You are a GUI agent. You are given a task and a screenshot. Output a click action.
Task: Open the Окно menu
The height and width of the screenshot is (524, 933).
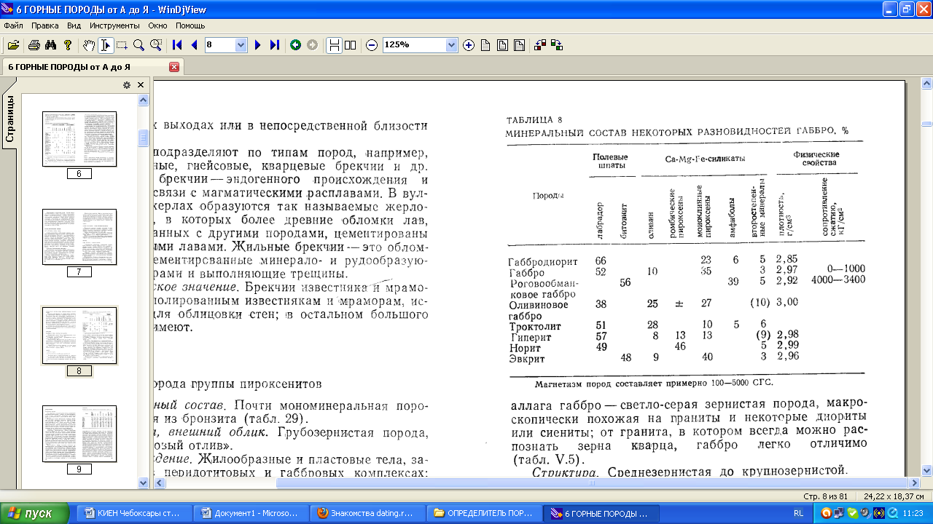click(157, 25)
